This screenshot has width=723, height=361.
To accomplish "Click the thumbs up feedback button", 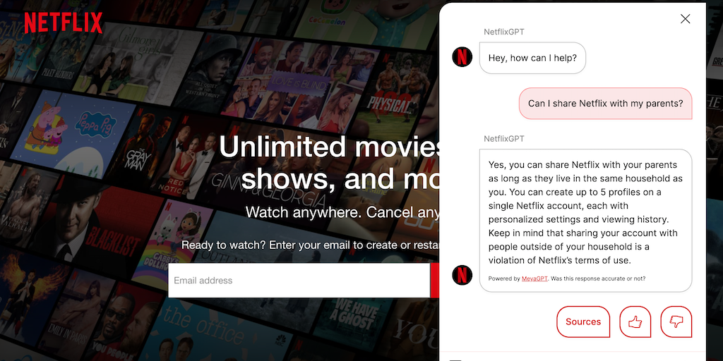I will 635,322.
